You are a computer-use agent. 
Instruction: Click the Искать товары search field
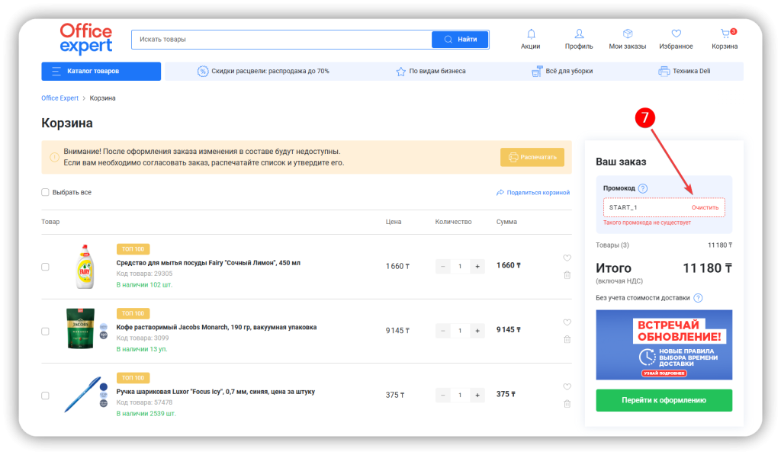pos(281,40)
